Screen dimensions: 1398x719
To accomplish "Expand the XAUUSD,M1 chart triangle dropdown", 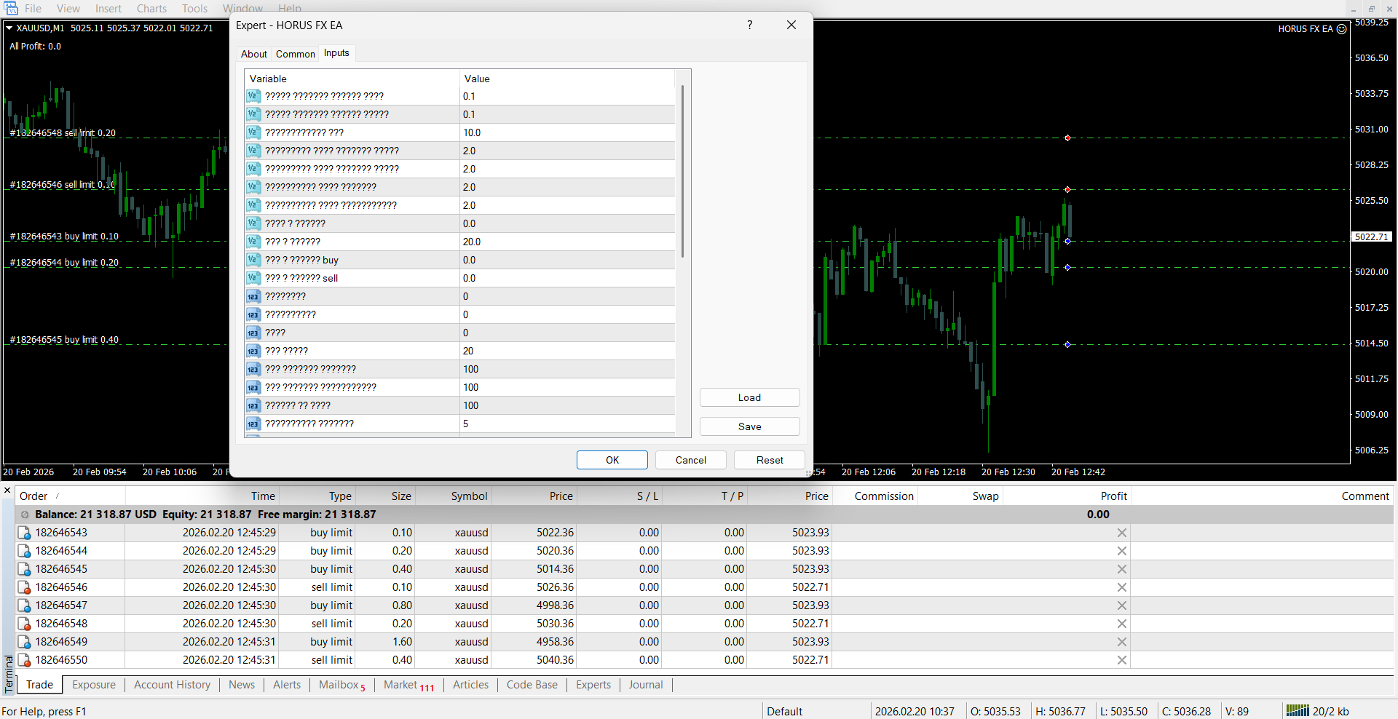I will click(9, 28).
